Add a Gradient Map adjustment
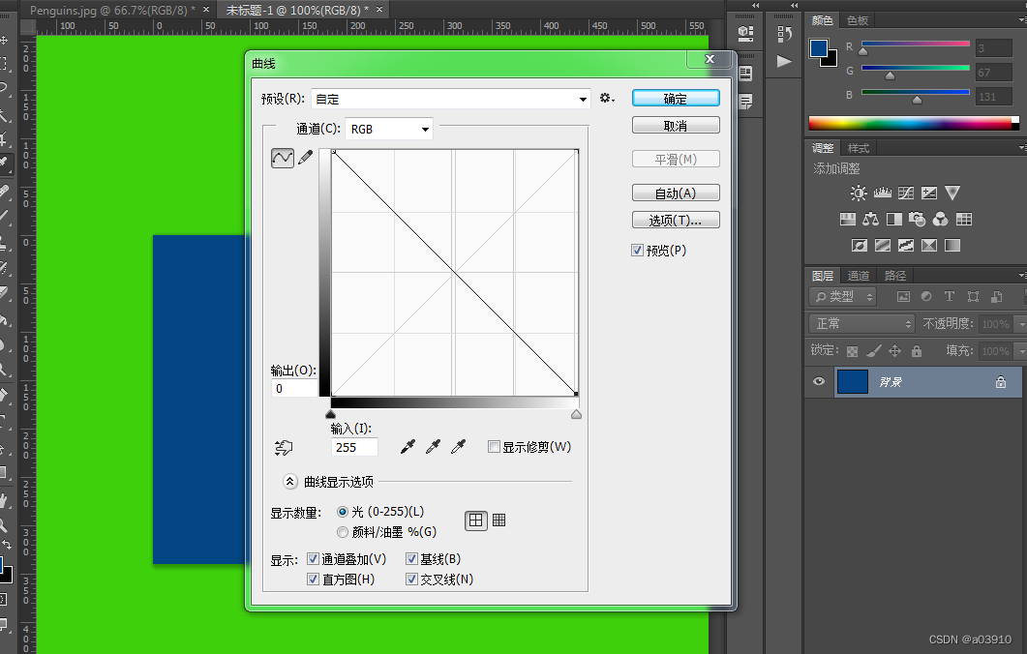The image size is (1027, 654). click(x=952, y=246)
